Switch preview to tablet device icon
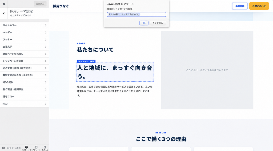273x151 pixels. [36, 148]
